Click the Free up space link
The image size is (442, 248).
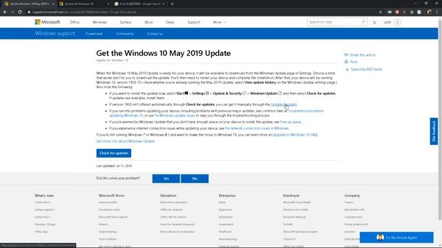(291, 122)
